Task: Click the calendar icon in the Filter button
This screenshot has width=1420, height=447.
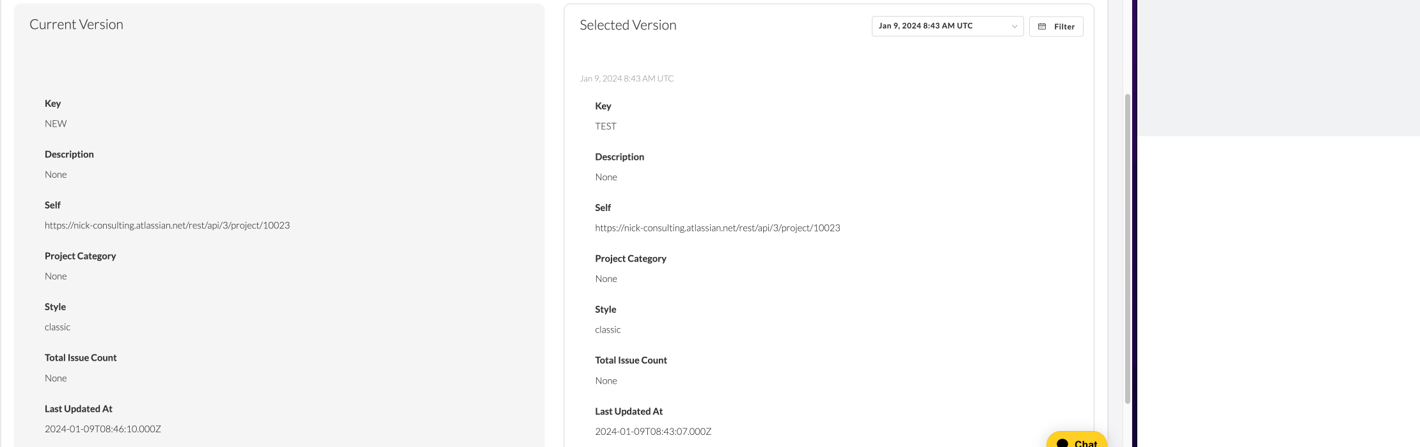Action: click(1043, 26)
